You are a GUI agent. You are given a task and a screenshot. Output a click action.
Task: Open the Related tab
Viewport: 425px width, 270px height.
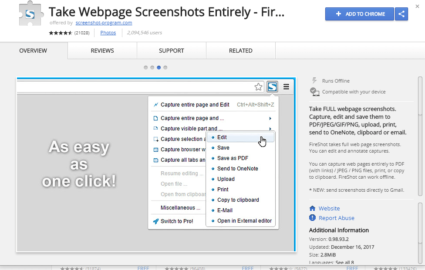[241, 50]
